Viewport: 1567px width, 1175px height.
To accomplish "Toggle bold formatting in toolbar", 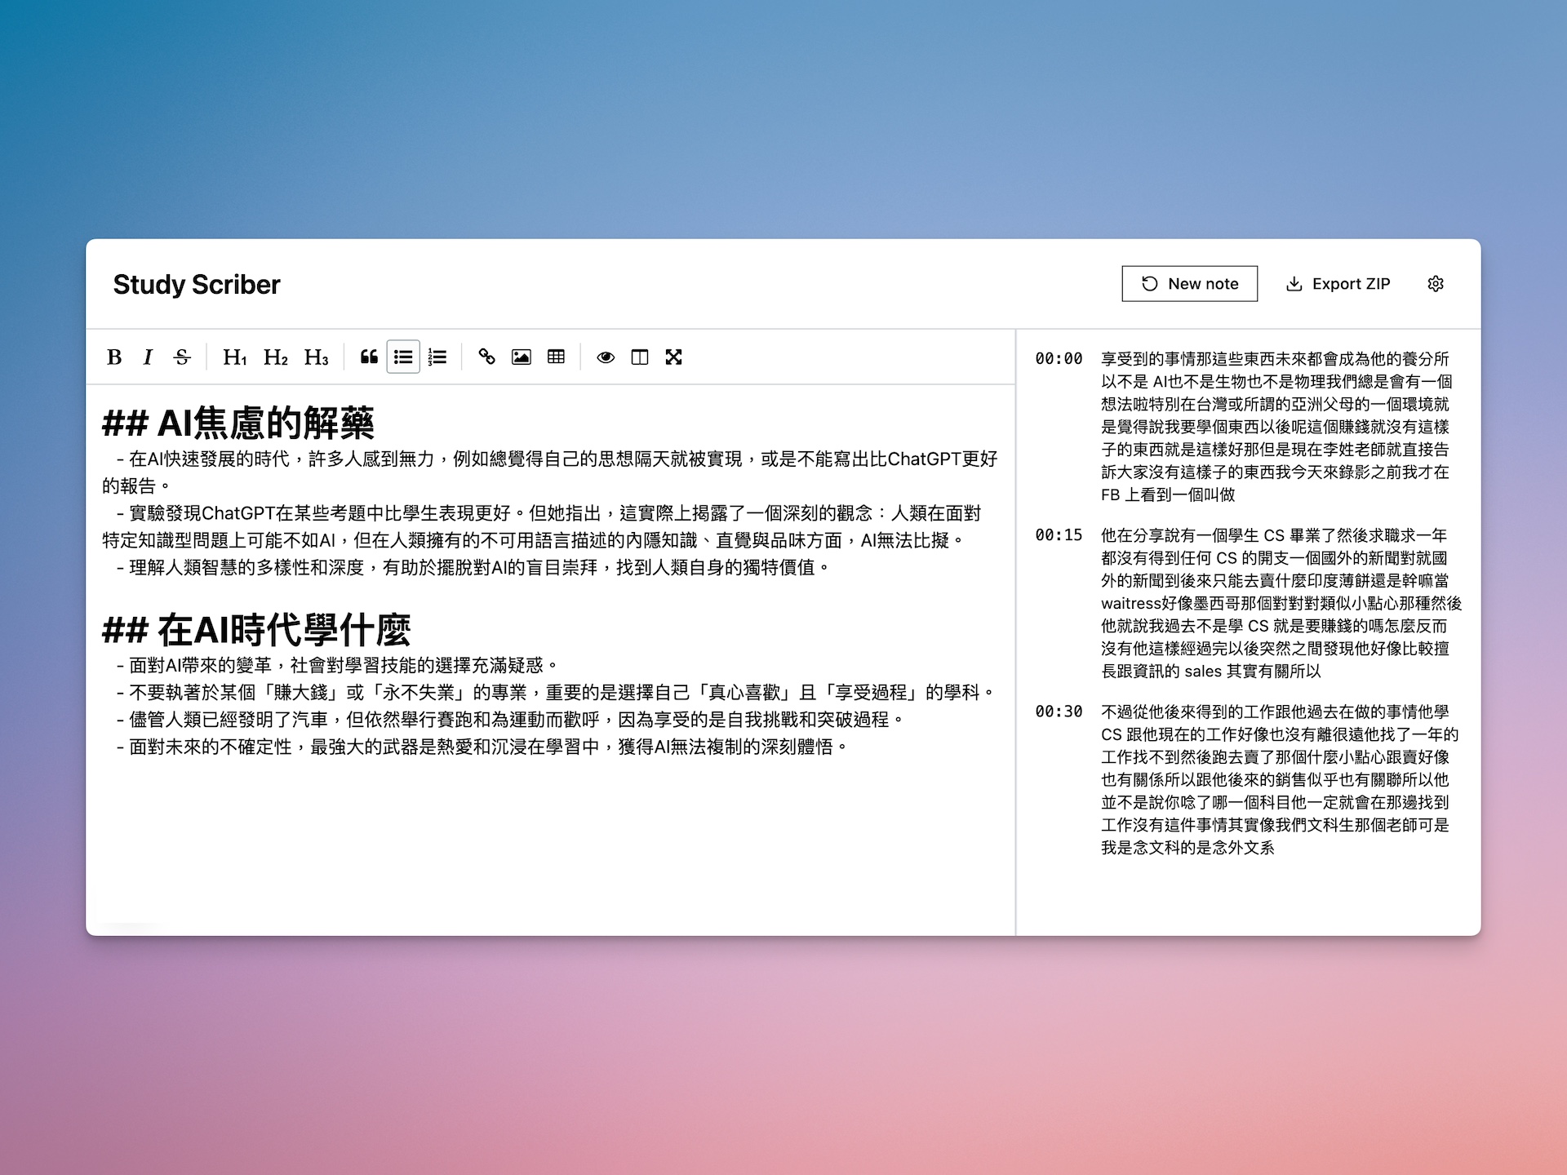I will coord(114,357).
